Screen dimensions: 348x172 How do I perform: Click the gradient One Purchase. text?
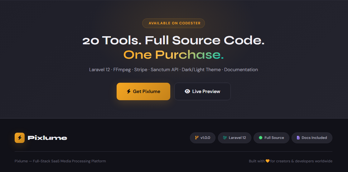pyautogui.click(x=173, y=55)
